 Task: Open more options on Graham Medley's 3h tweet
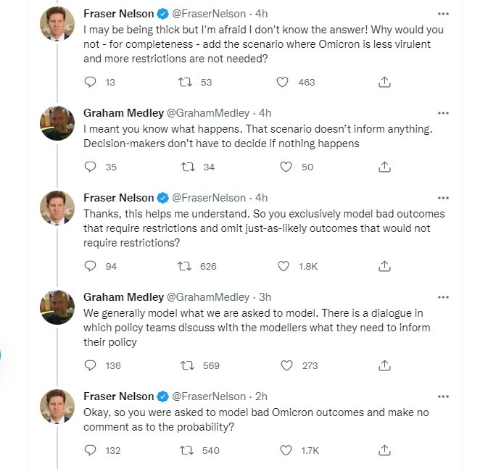pos(443,297)
